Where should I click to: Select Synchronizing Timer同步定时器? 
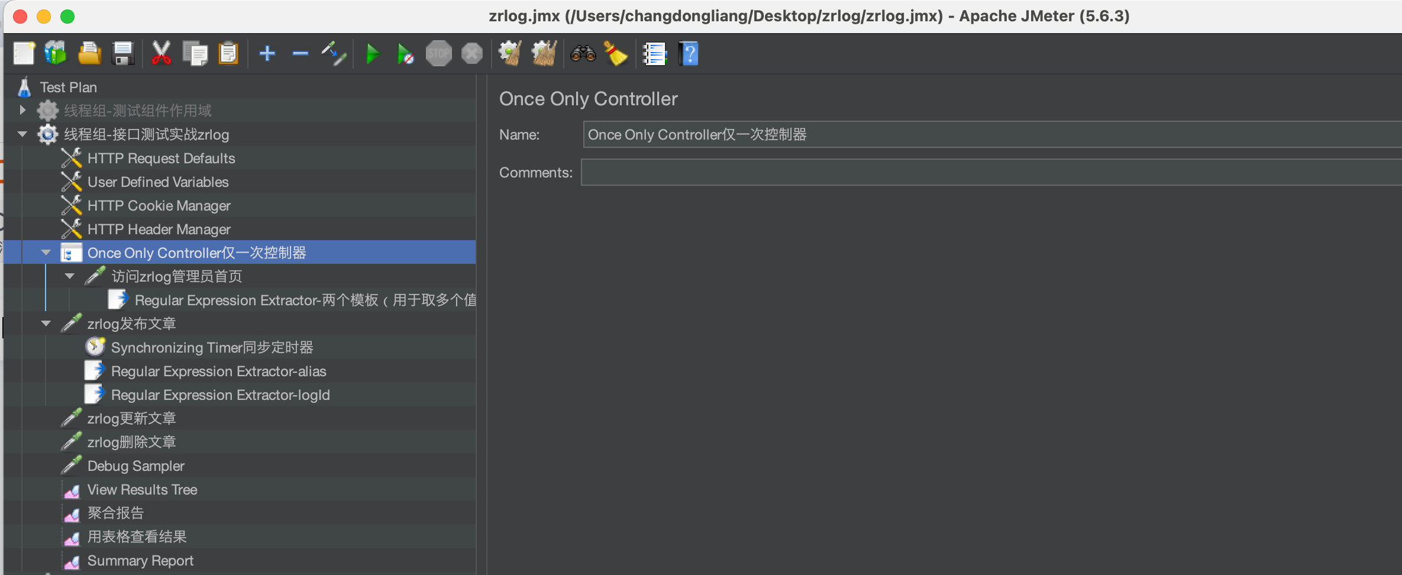click(212, 347)
